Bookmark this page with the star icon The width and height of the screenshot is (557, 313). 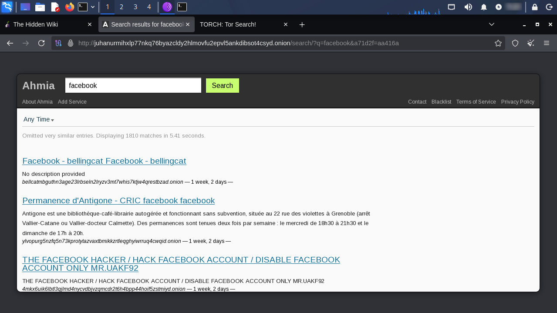point(498,43)
